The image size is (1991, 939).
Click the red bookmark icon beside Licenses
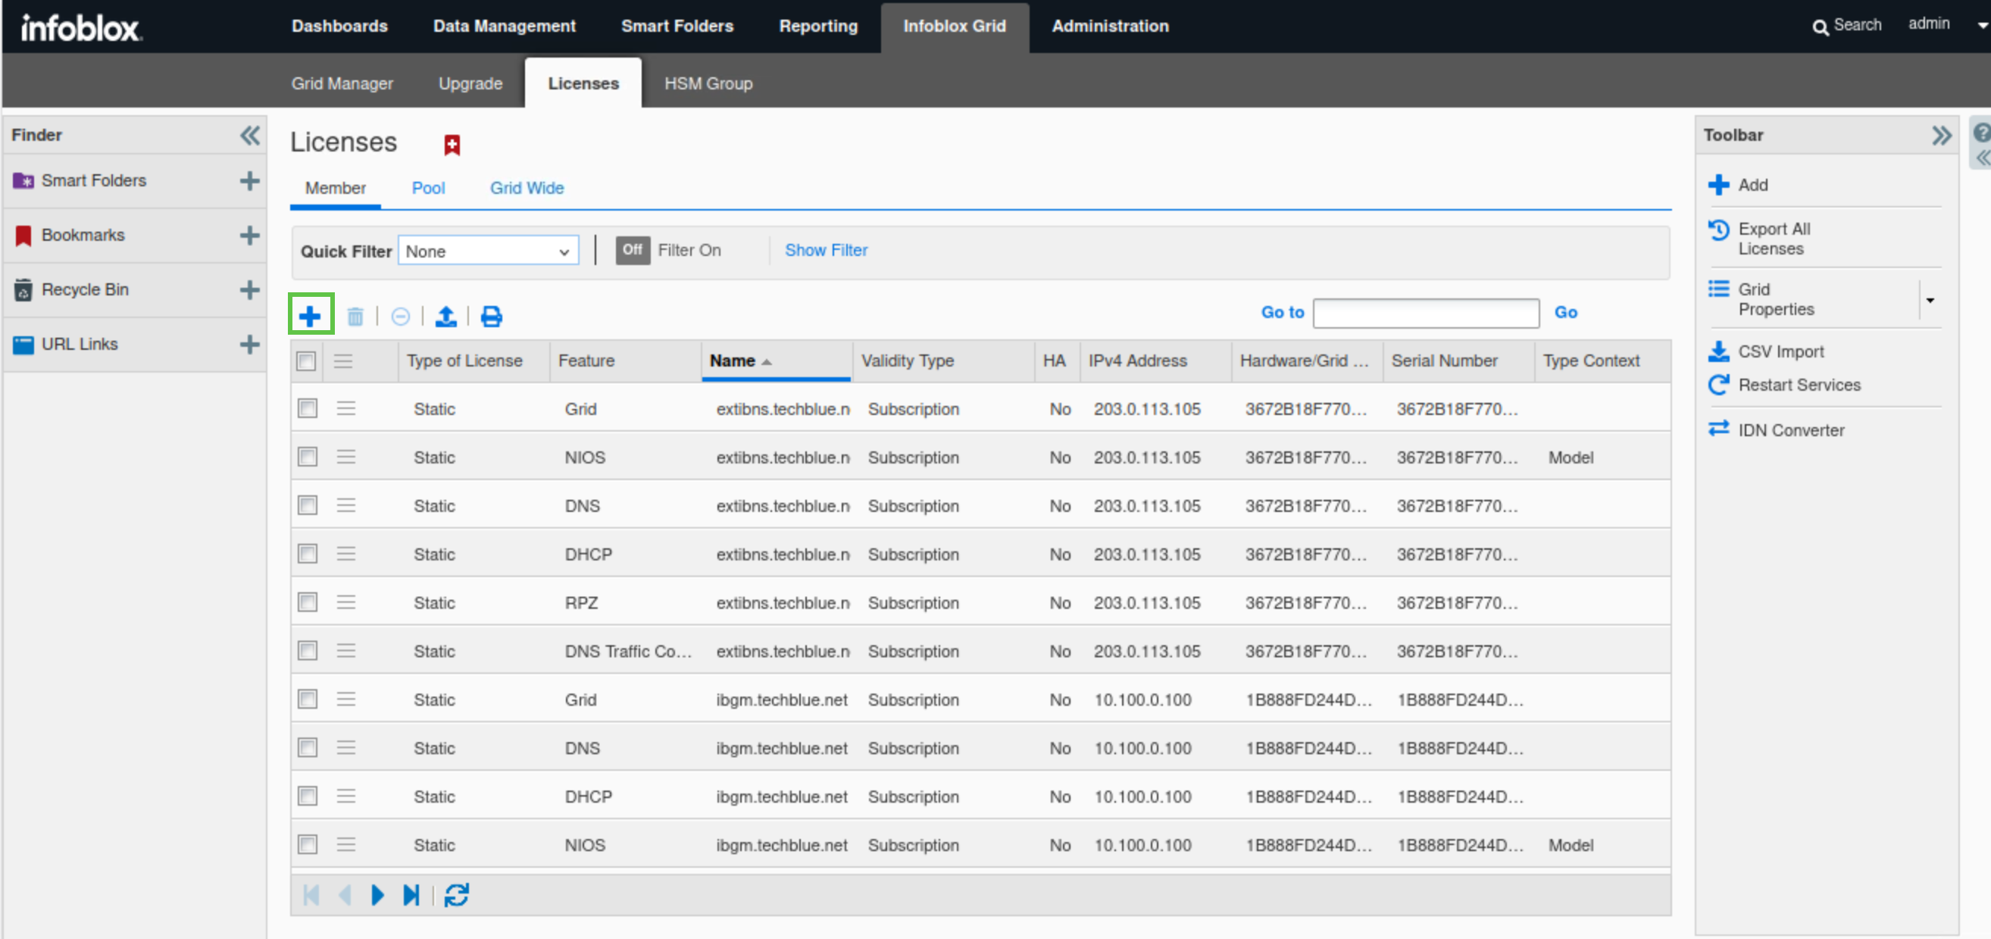coord(452,145)
